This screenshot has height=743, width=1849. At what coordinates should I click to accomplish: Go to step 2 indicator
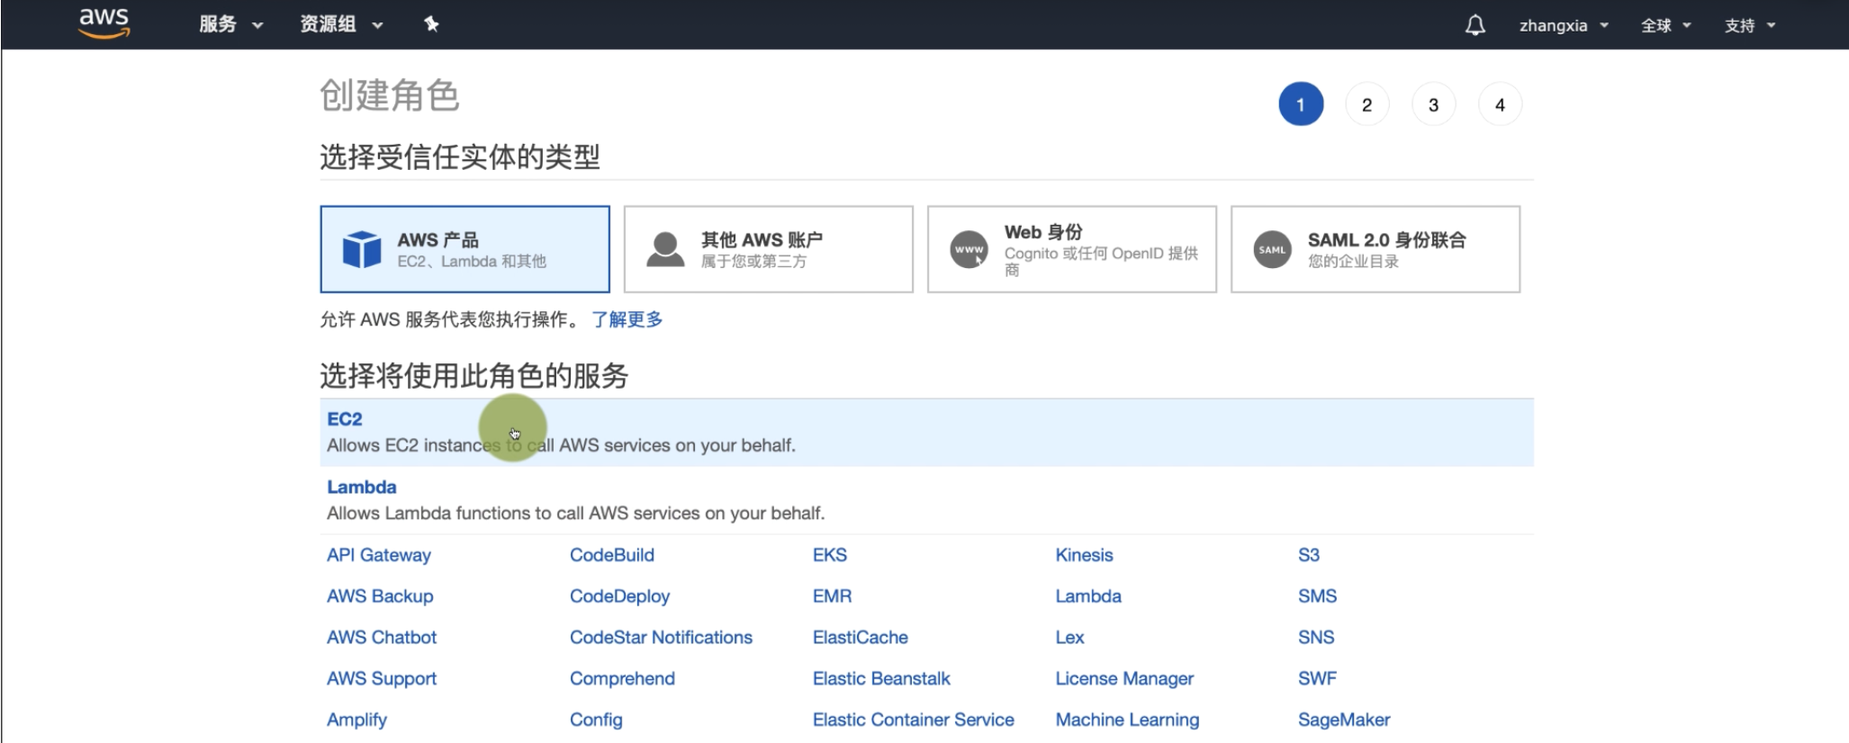pyautogui.click(x=1366, y=104)
